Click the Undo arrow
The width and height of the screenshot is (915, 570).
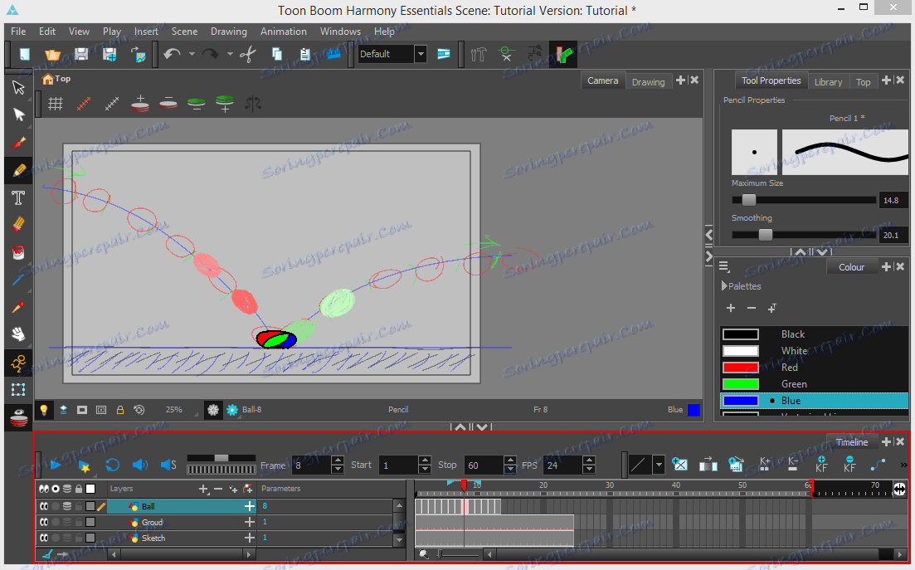[172, 55]
